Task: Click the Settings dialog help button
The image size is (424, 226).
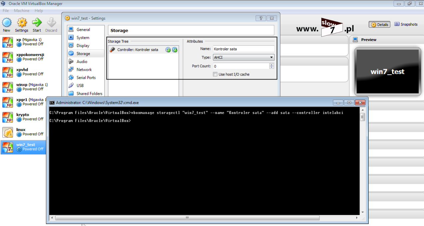Action: (x=261, y=18)
